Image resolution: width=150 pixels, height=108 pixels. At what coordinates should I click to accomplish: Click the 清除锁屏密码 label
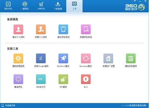pos(18,66)
